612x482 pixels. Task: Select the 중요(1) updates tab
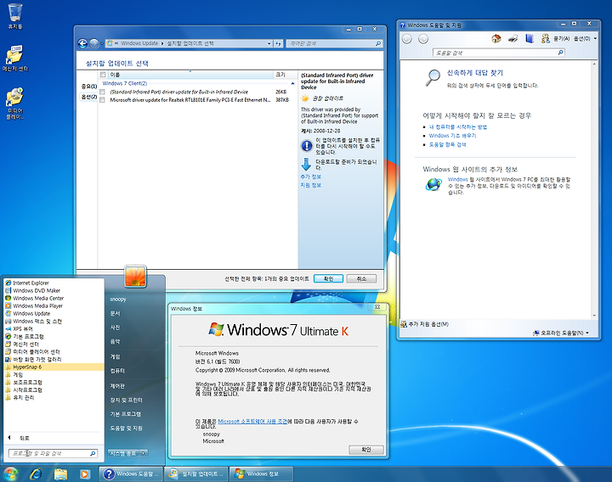pos(89,87)
